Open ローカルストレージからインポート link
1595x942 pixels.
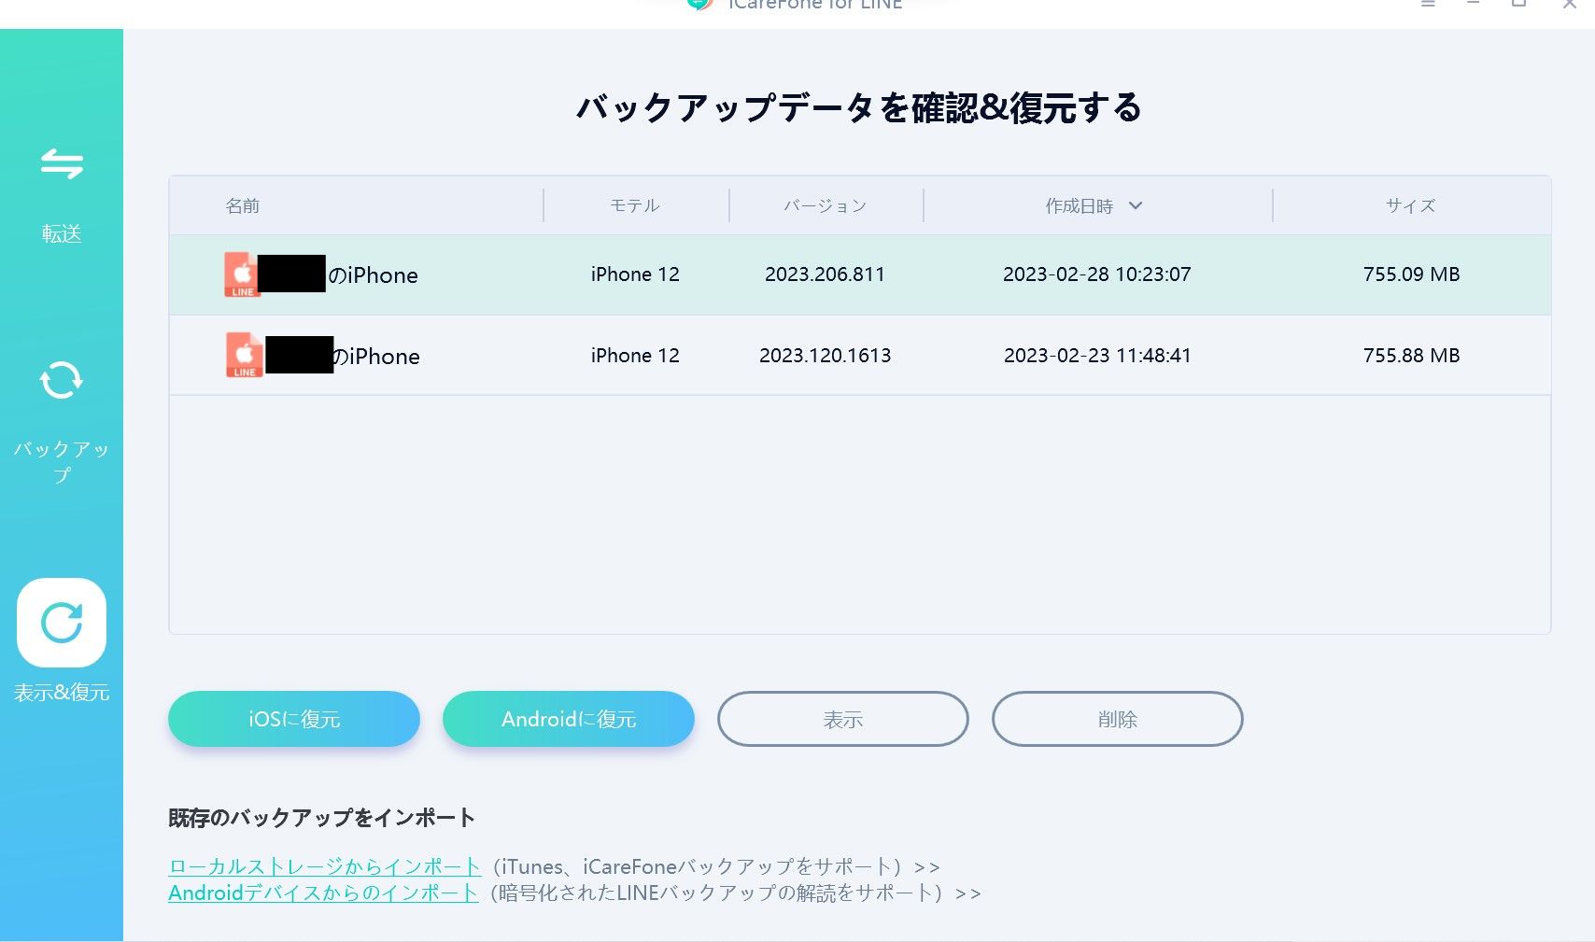click(x=324, y=866)
